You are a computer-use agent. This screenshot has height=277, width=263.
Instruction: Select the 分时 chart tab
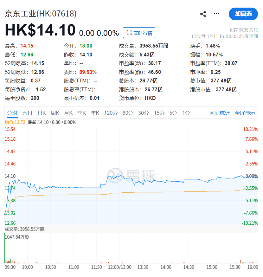pos(12,113)
